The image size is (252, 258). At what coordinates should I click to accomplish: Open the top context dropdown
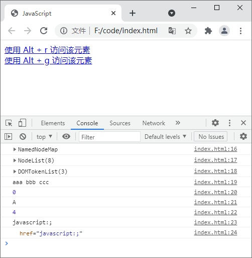(x=44, y=137)
